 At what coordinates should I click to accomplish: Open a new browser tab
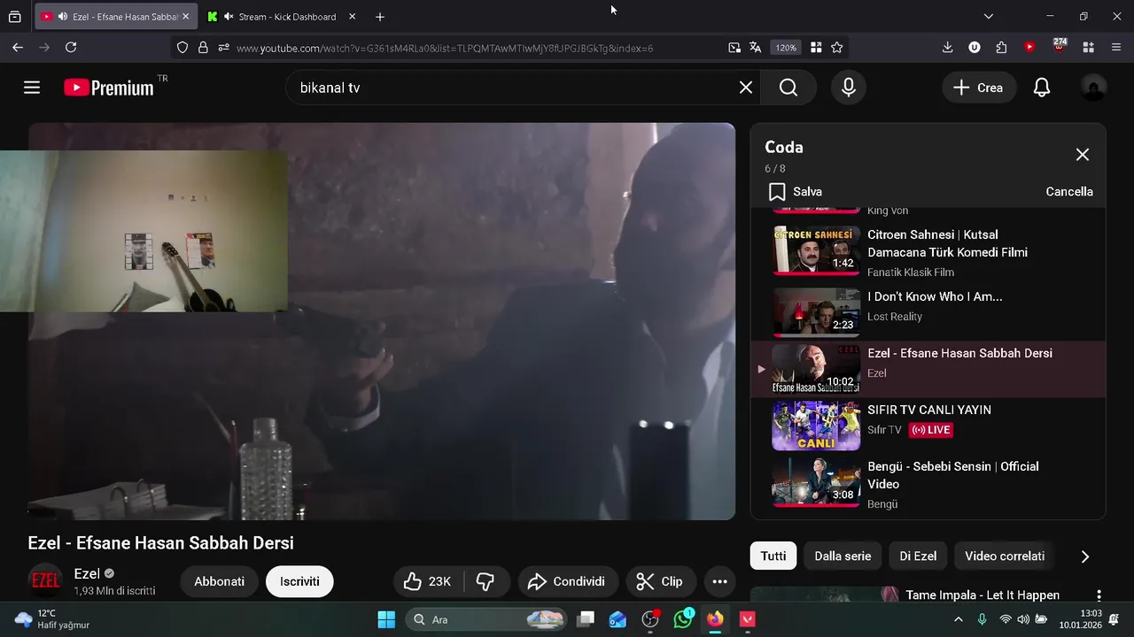coord(380,17)
